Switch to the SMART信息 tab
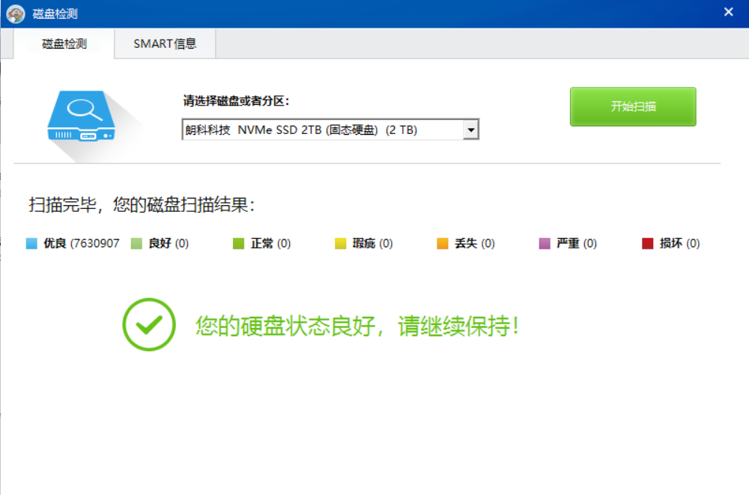 pyautogui.click(x=165, y=44)
